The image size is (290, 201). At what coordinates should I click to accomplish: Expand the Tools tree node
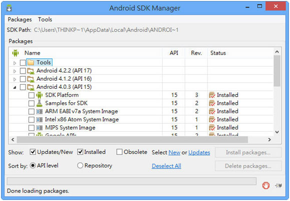click(15, 63)
